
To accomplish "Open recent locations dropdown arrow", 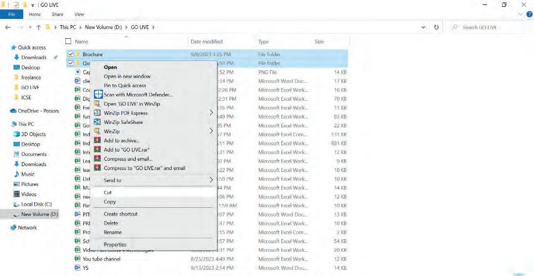I will (30, 28).
